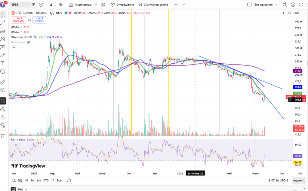Viewport: 308px width, 191px height.
Task: Open the emoji and icons tool
Action: coord(3,71)
